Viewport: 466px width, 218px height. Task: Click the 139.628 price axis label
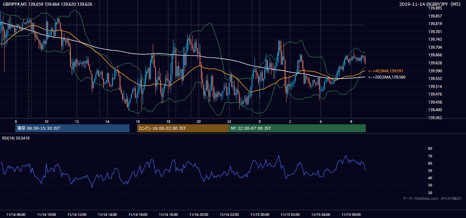coord(435,63)
